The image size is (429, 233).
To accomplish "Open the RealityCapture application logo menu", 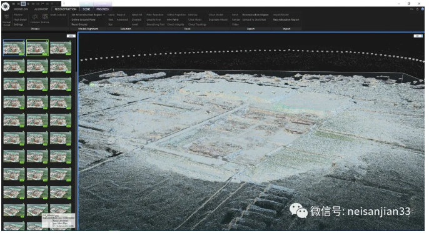I will [6, 6].
